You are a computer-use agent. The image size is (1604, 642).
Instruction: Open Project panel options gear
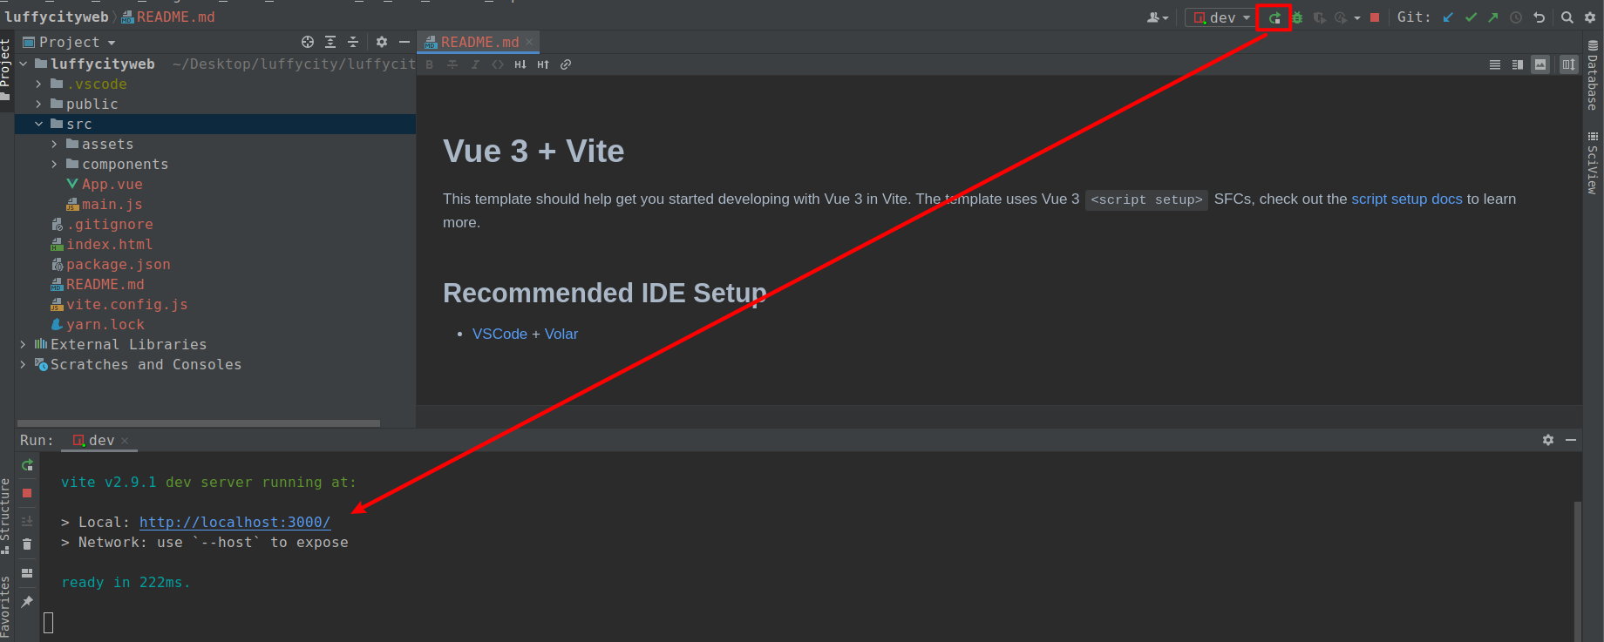382,42
